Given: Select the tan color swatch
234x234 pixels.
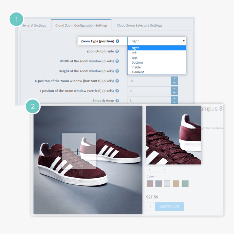Looking at the screenshot, I should 176,184.
